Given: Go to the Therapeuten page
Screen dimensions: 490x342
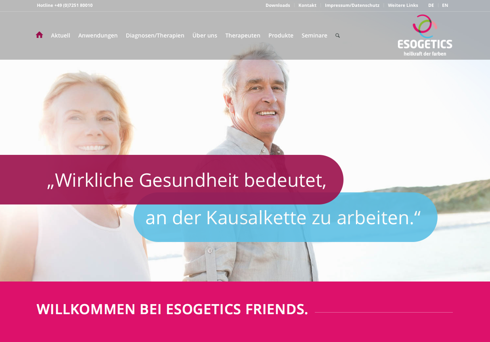Looking at the screenshot, I should (x=243, y=35).
